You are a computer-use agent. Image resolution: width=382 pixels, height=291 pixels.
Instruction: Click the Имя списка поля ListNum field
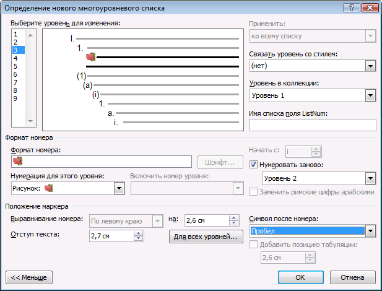313,125
